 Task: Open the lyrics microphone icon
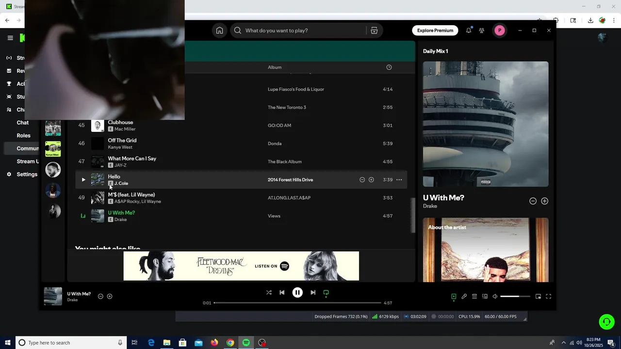(x=464, y=297)
